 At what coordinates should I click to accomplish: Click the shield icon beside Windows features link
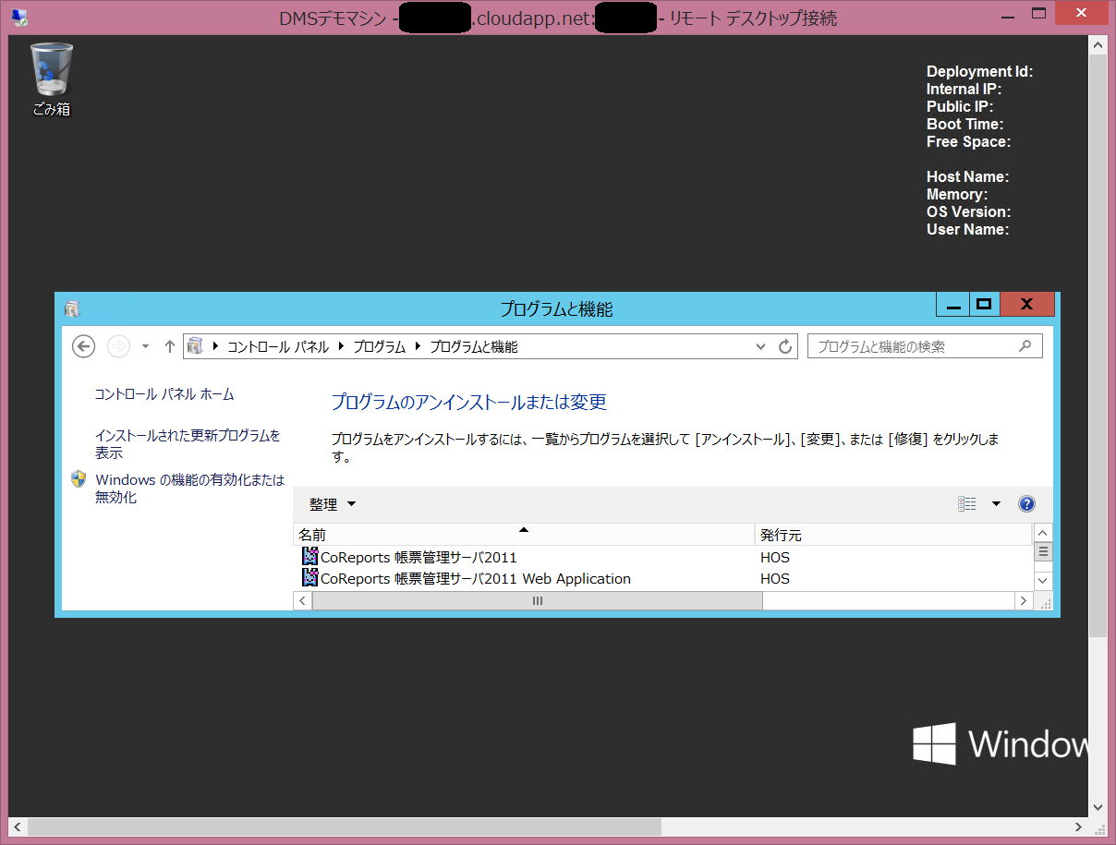pyautogui.click(x=79, y=479)
